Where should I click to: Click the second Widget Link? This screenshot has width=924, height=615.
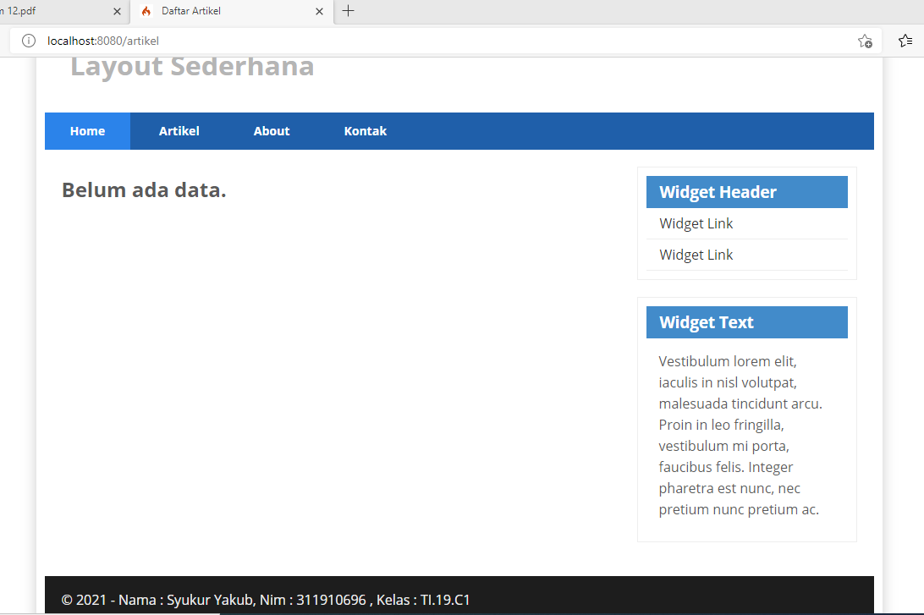point(696,254)
